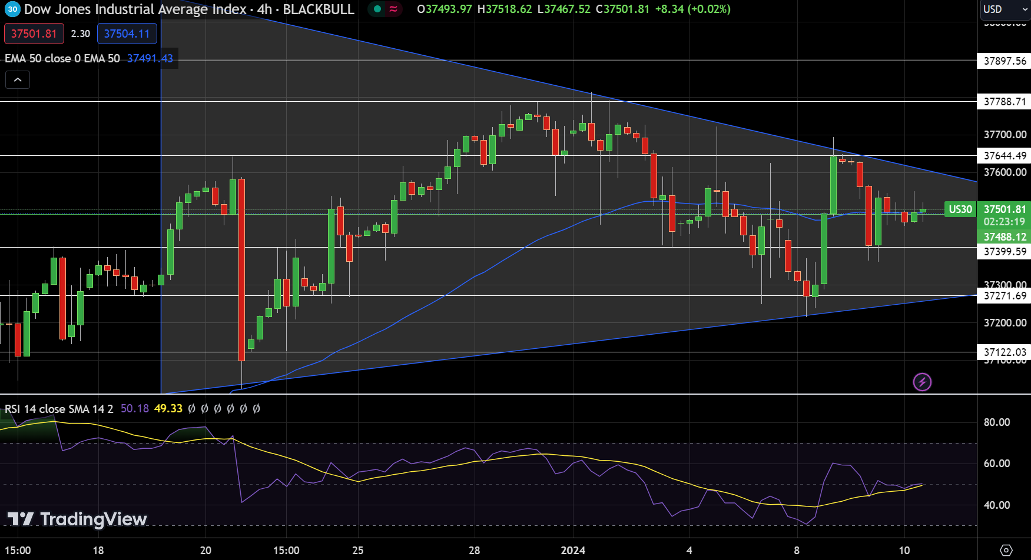Viewport: 1031px width, 560px height.
Task: Click the 37644.49 price level label
Action: tap(1005, 156)
